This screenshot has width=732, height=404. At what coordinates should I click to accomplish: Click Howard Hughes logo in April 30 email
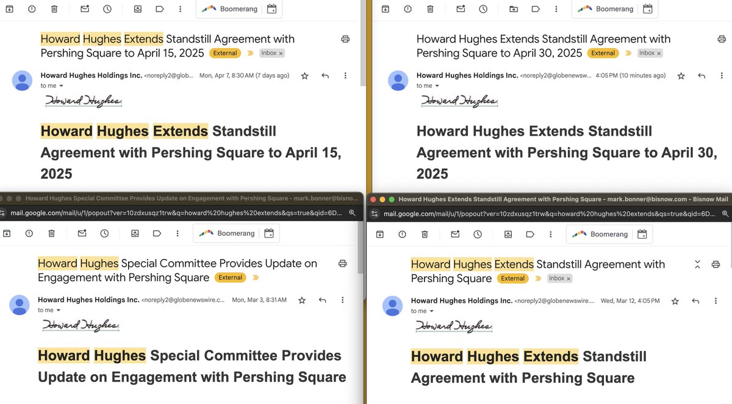click(x=459, y=101)
